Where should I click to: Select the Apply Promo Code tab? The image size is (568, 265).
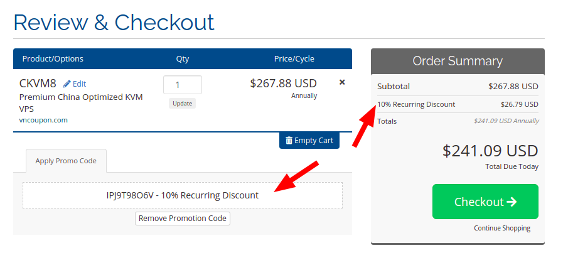pyautogui.click(x=66, y=161)
